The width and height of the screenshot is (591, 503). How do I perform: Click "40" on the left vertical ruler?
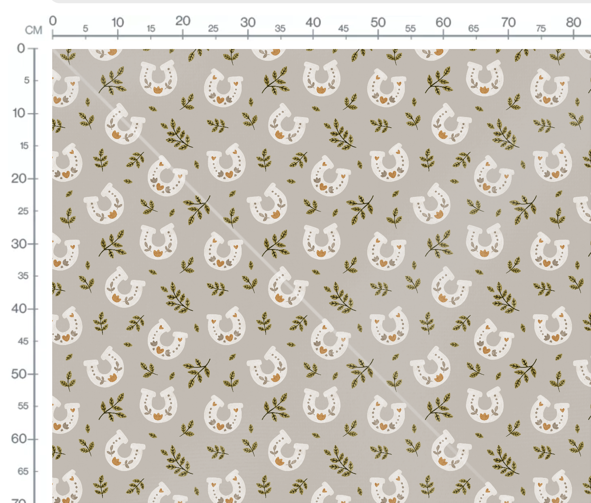pos(19,309)
